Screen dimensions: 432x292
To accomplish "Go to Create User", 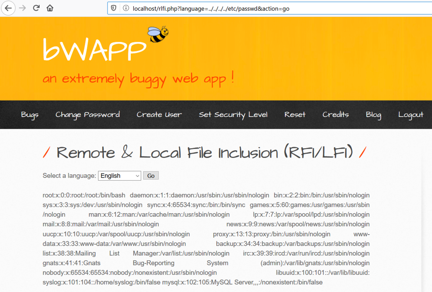I will click(159, 115).
